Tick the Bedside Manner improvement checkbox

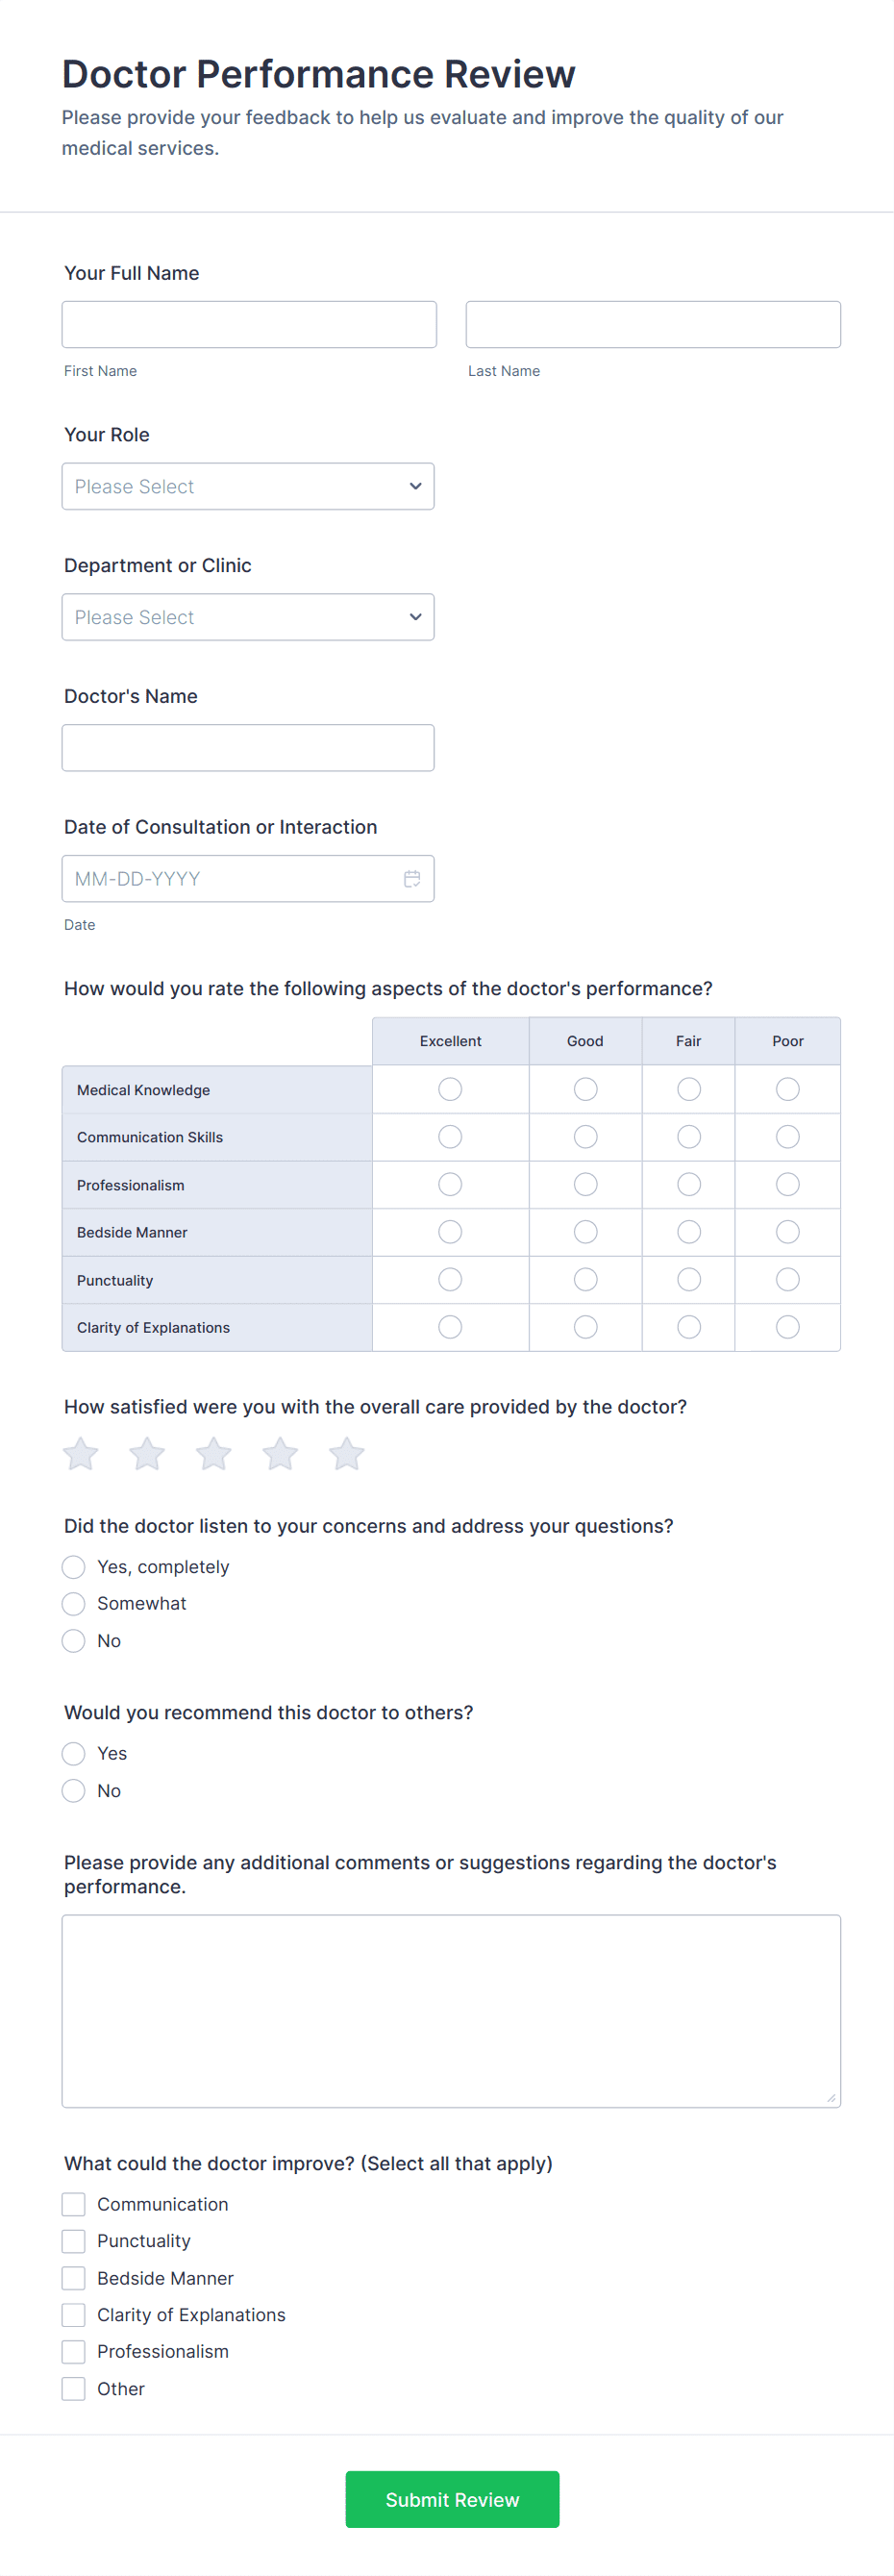click(74, 2278)
